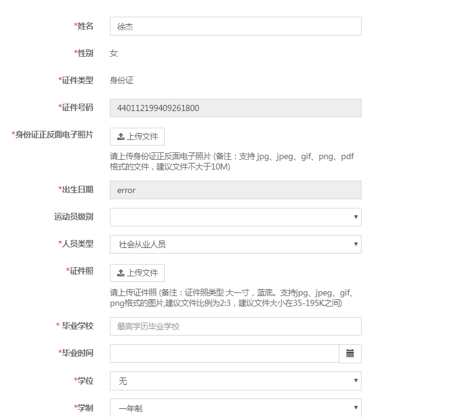Open the calendar picker for 毕业时间
Screen dimensions: 472x417
(350, 353)
